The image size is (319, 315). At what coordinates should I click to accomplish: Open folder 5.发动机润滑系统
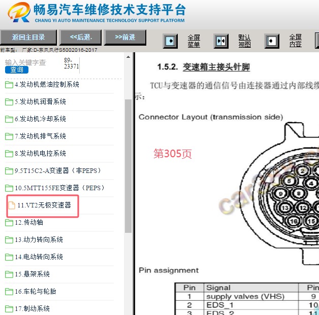pos(40,101)
